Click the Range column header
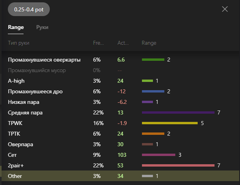The width and height of the screenshot is (240, 185). tap(149, 43)
